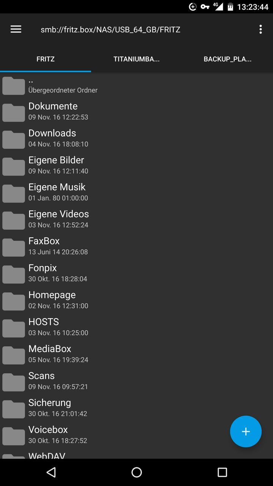Tap the blue plus floating button
Image resolution: width=273 pixels, height=486 pixels.
[246, 431]
